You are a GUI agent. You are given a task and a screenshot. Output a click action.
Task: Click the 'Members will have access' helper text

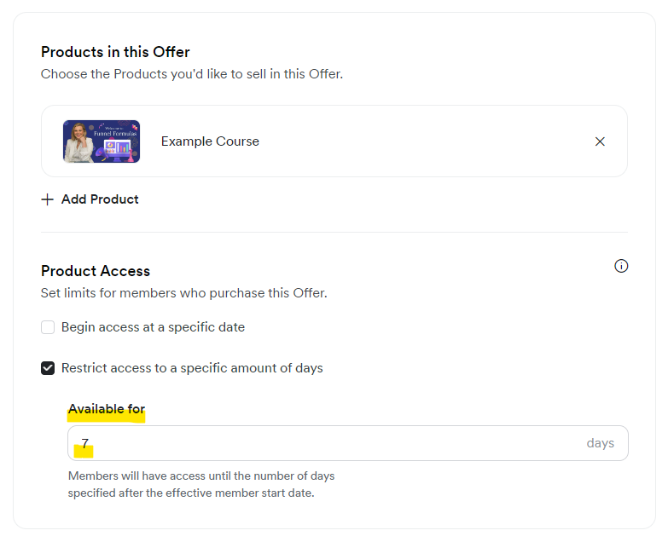201,484
